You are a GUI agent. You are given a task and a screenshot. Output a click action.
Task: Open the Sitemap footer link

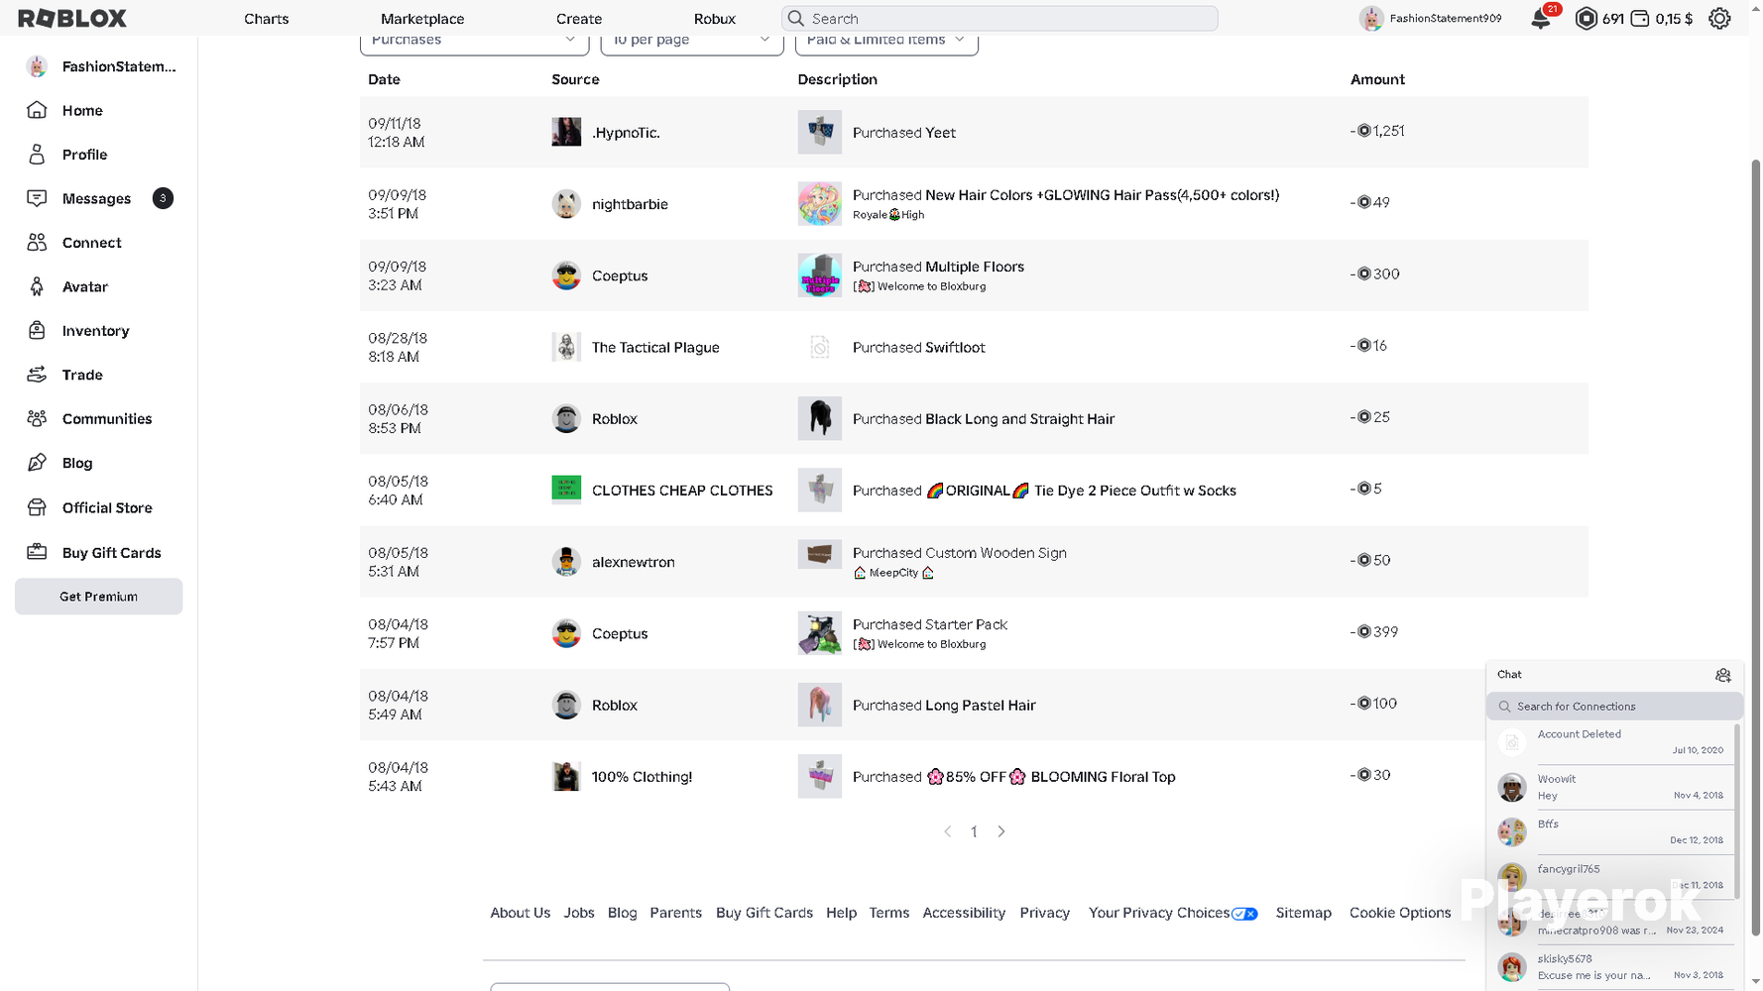pyautogui.click(x=1303, y=913)
